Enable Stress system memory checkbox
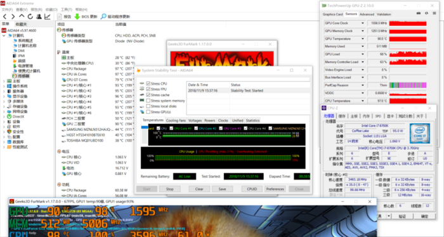444x237 pixels. coord(148,100)
